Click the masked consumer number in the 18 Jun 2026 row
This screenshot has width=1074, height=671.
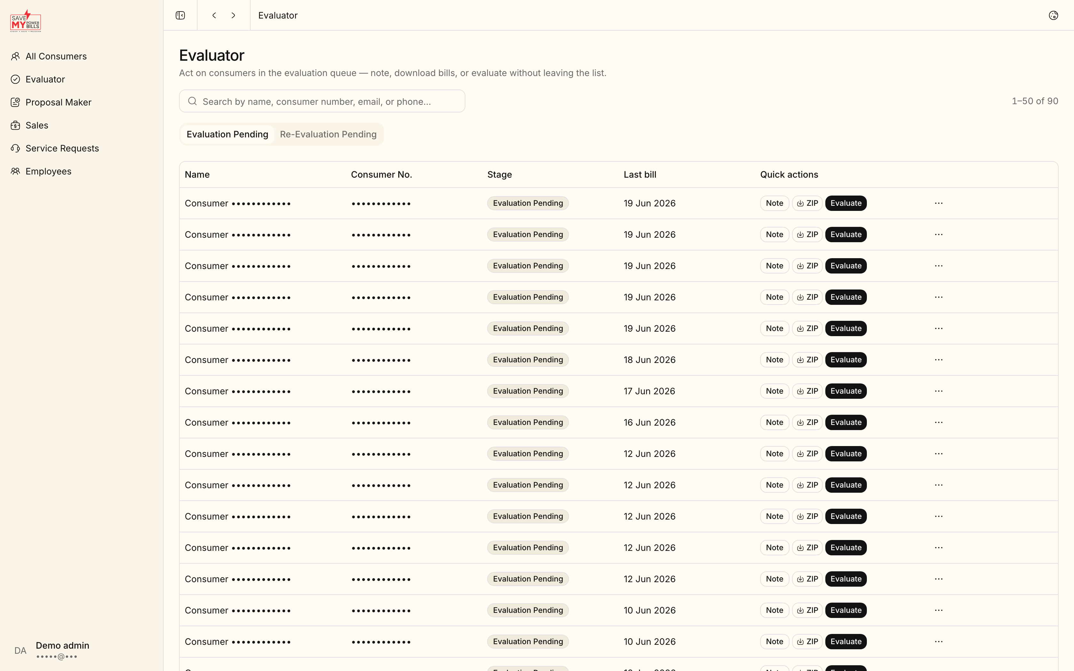[381, 360]
